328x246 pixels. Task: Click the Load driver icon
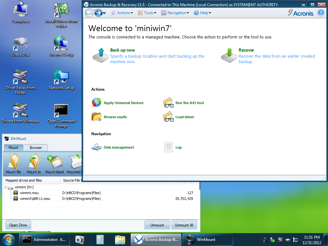tap(168, 117)
